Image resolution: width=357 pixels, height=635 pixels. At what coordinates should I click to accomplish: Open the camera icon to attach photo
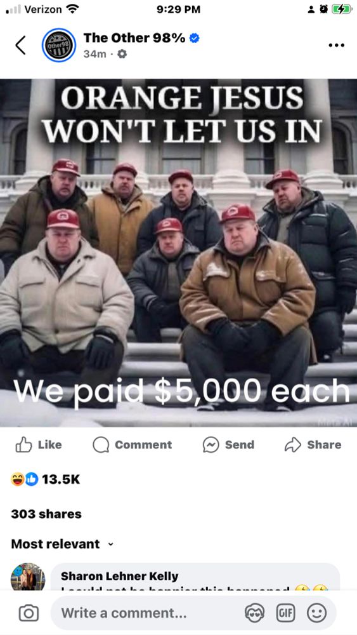(29, 613)
